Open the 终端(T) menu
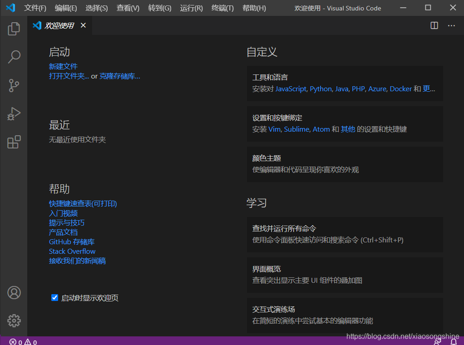464x345 pixels. coord(222,8)
